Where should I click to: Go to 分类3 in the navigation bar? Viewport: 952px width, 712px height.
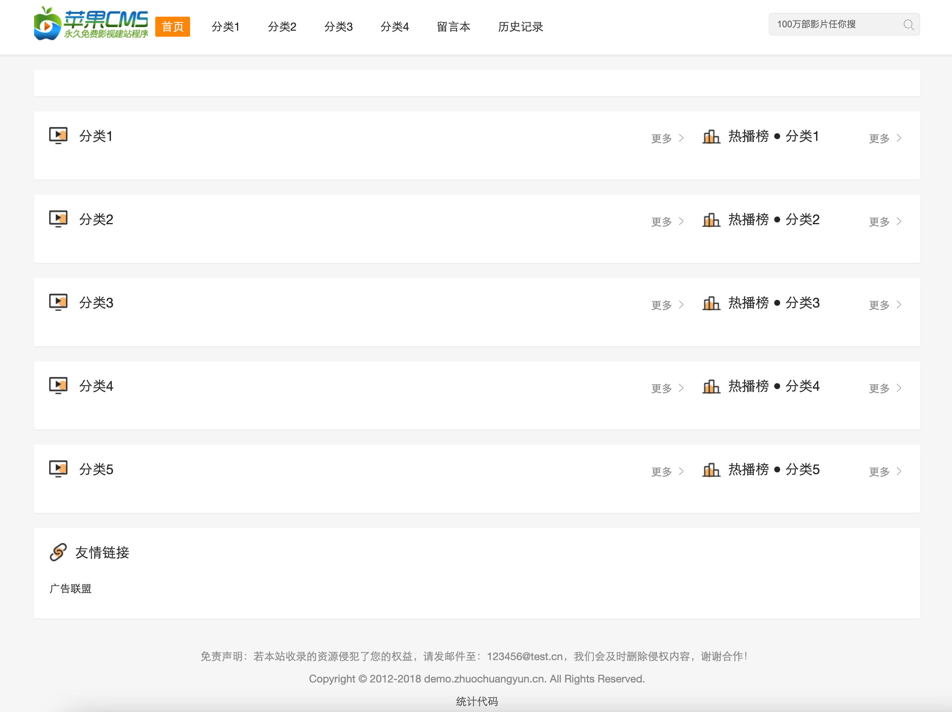(338, 27)
